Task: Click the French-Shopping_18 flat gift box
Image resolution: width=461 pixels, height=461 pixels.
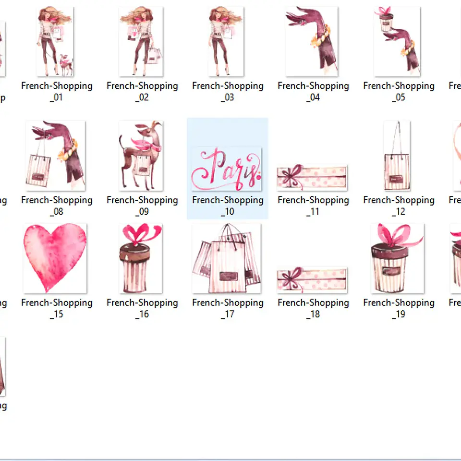Action: pos(312,280)
